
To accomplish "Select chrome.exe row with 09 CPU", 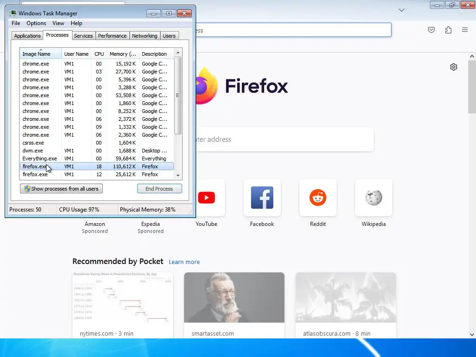I will click(97, 127).
